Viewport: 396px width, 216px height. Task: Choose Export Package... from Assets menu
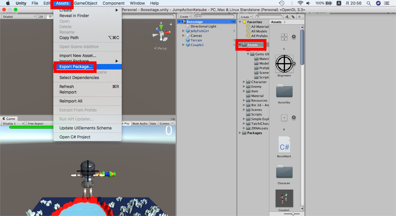(88, 67)
